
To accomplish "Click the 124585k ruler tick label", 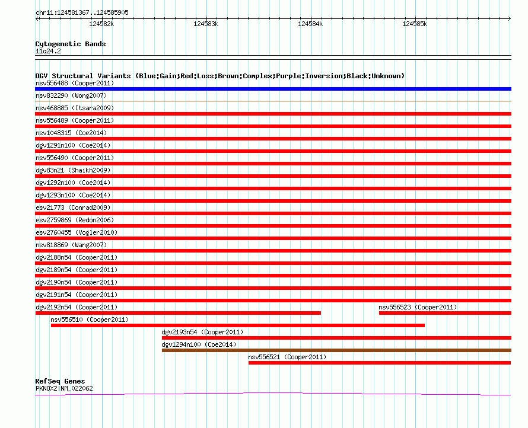I will [415, 24].
